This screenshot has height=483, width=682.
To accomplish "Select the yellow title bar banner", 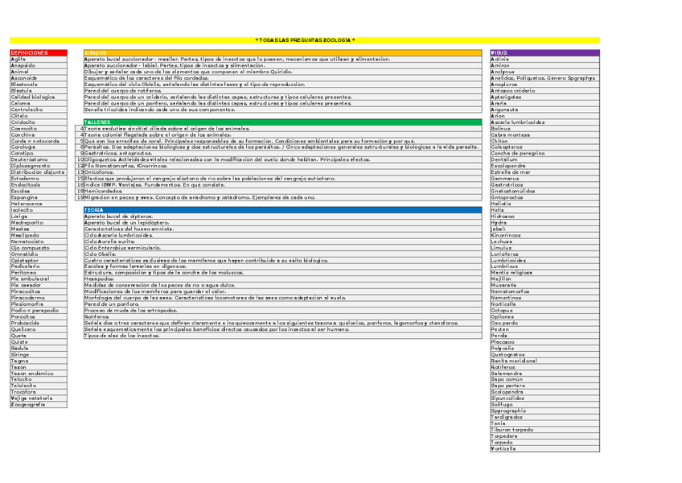I will click(304, 39).
